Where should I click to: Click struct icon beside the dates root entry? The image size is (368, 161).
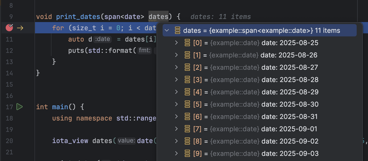coord(177,30)
